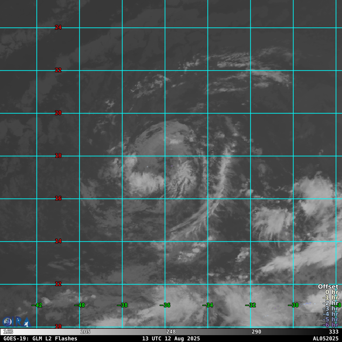342x342 pixels.
Task: Click the green -36 longitude label
Action: tap(165, 305)
